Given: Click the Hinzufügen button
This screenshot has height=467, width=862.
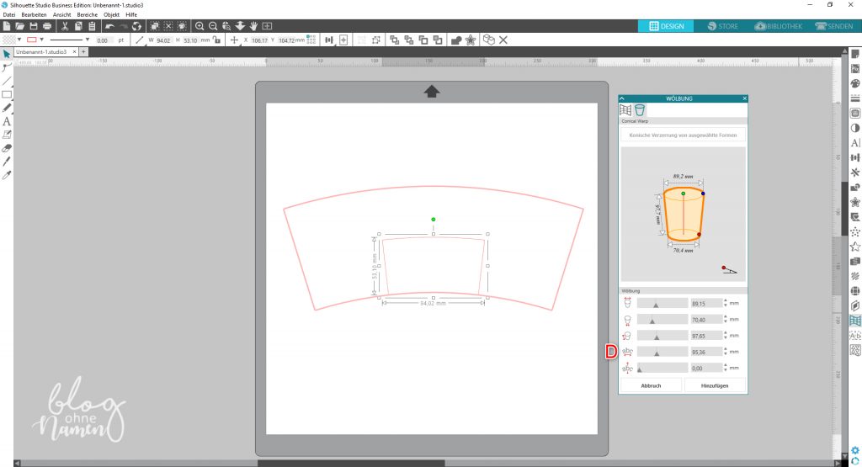Looking at the screenshot, I should (x=715, y=385).
